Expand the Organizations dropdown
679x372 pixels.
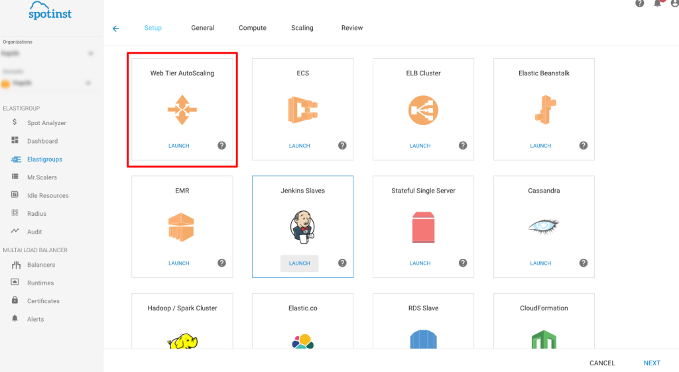click(90, 52)
